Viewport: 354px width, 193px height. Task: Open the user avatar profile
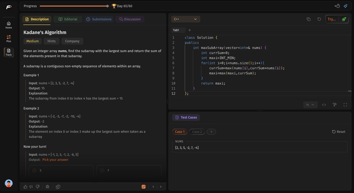tap(9, 183)
